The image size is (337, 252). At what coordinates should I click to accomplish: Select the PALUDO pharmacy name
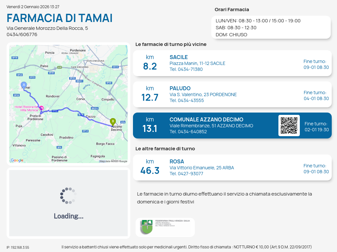(x=180, y=89)
